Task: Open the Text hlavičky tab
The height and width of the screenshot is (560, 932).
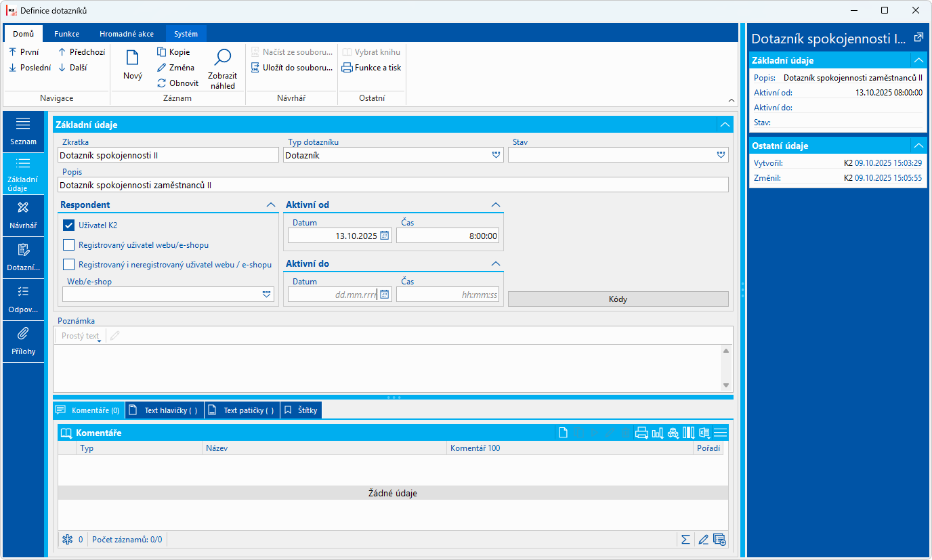Action: coord(165,410)
